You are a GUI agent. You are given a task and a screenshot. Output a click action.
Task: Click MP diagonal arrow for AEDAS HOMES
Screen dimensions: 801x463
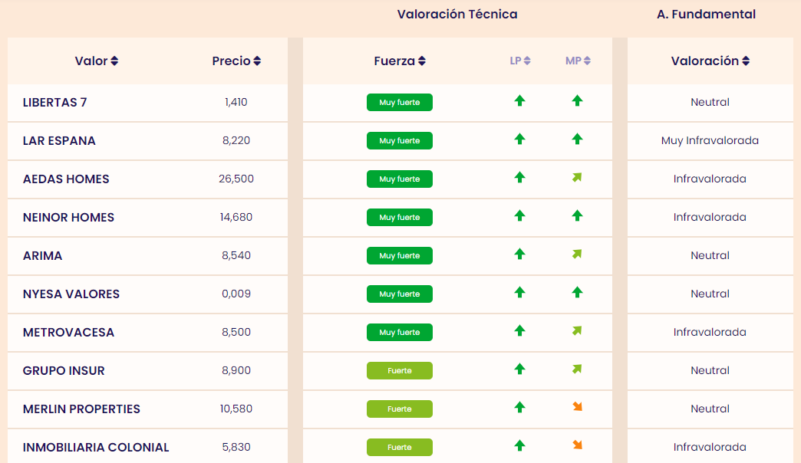pos(578,178)
